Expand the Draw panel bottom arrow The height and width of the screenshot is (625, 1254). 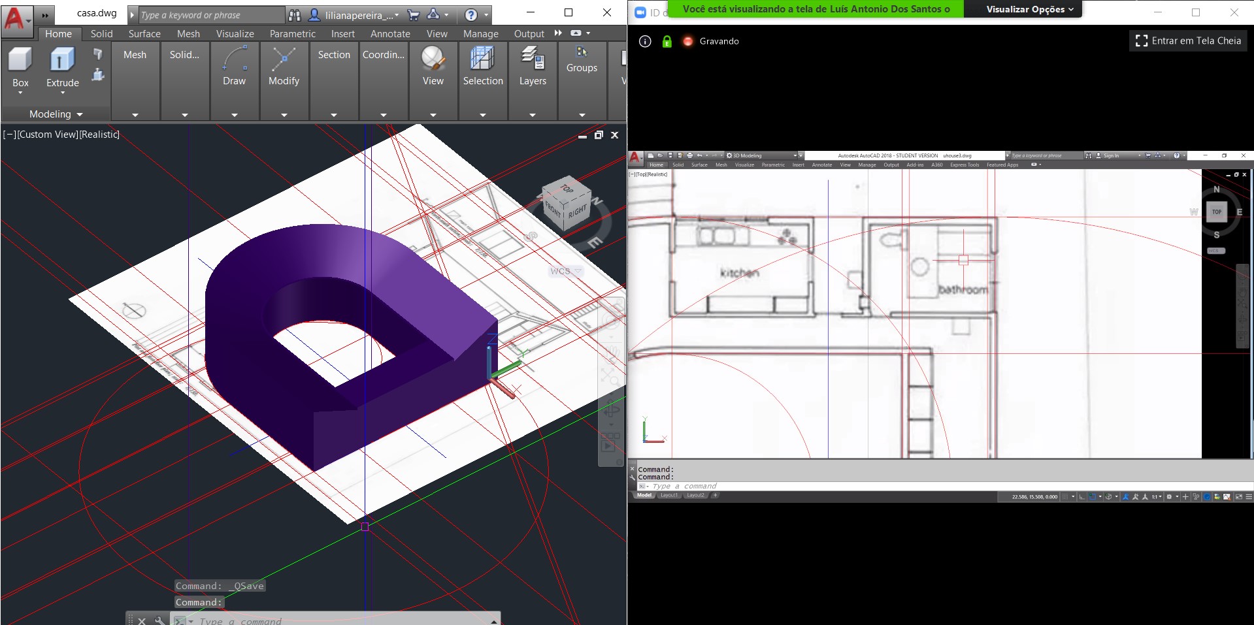point(235,115)
